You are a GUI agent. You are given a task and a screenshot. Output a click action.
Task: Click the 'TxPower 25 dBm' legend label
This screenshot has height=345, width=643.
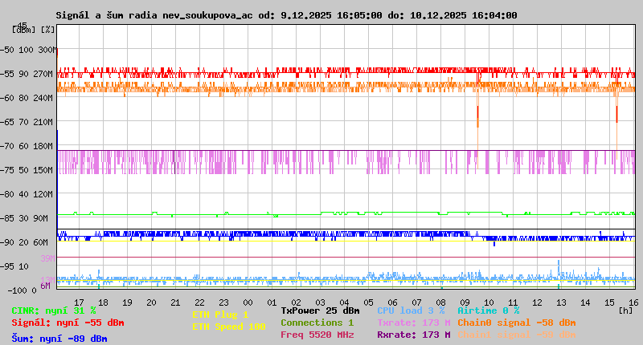[320, 310]
